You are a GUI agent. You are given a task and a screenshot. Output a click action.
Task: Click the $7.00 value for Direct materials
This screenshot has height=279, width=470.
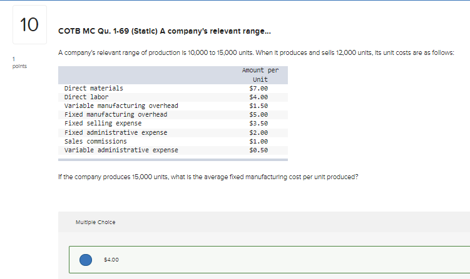[258, 88]
